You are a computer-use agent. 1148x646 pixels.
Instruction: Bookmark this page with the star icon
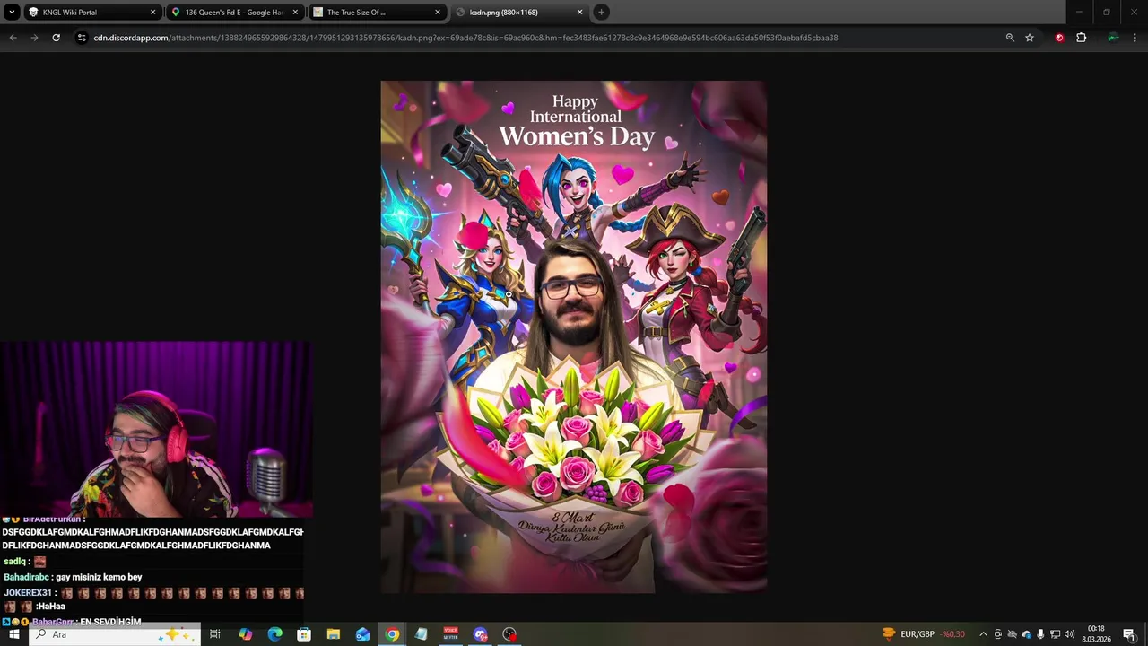click(1030, 38)
